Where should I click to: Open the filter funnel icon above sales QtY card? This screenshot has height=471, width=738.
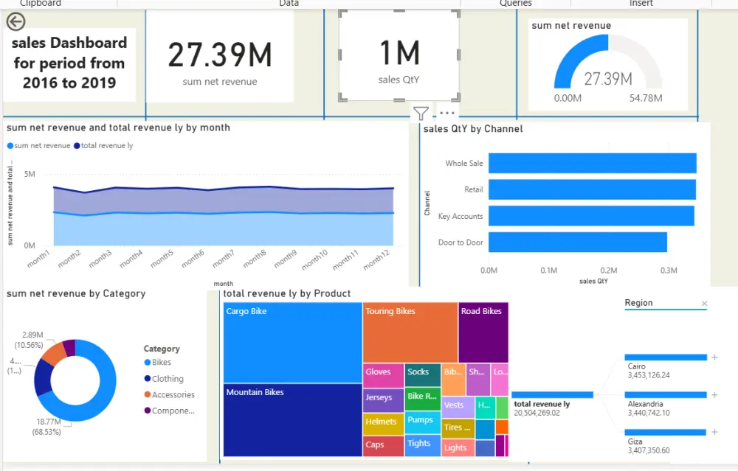[x=421, y=114]
